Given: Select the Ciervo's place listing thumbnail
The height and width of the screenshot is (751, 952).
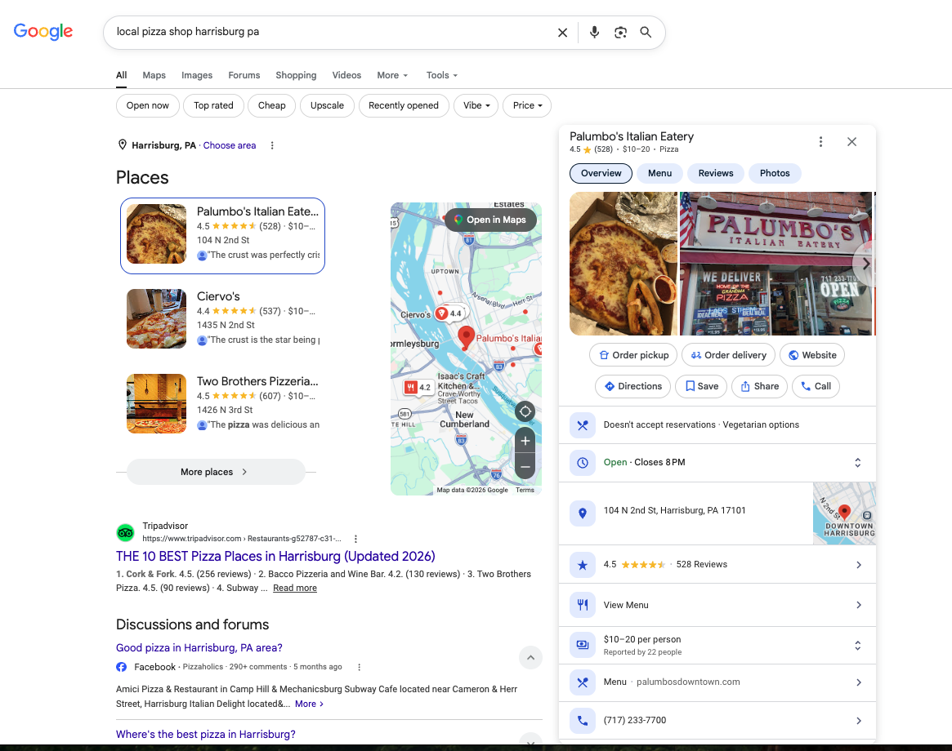Looking at the screenshot, I should (x=157, y=319).
